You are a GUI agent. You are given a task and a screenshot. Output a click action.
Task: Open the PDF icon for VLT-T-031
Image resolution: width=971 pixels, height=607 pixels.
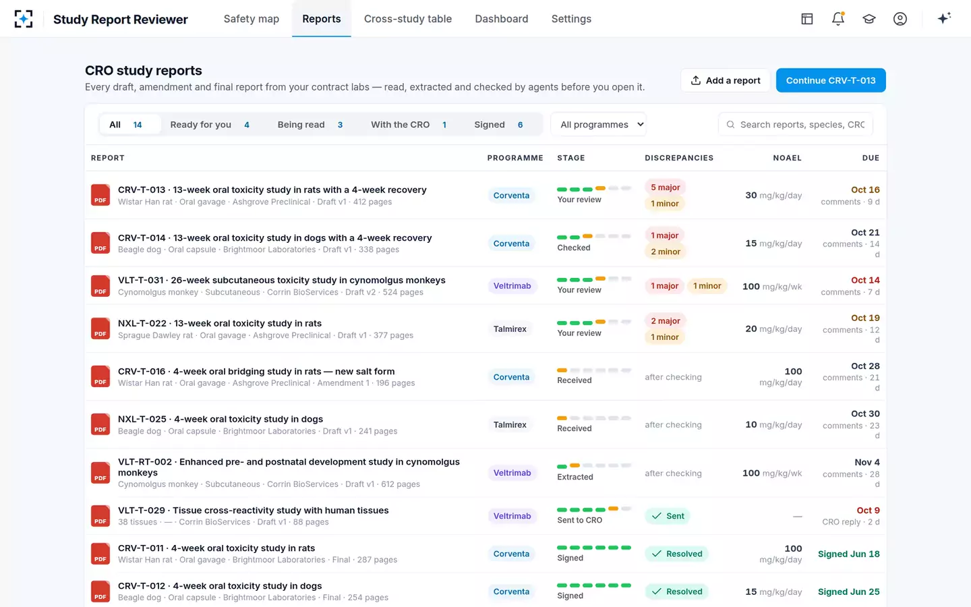point(100,286)
